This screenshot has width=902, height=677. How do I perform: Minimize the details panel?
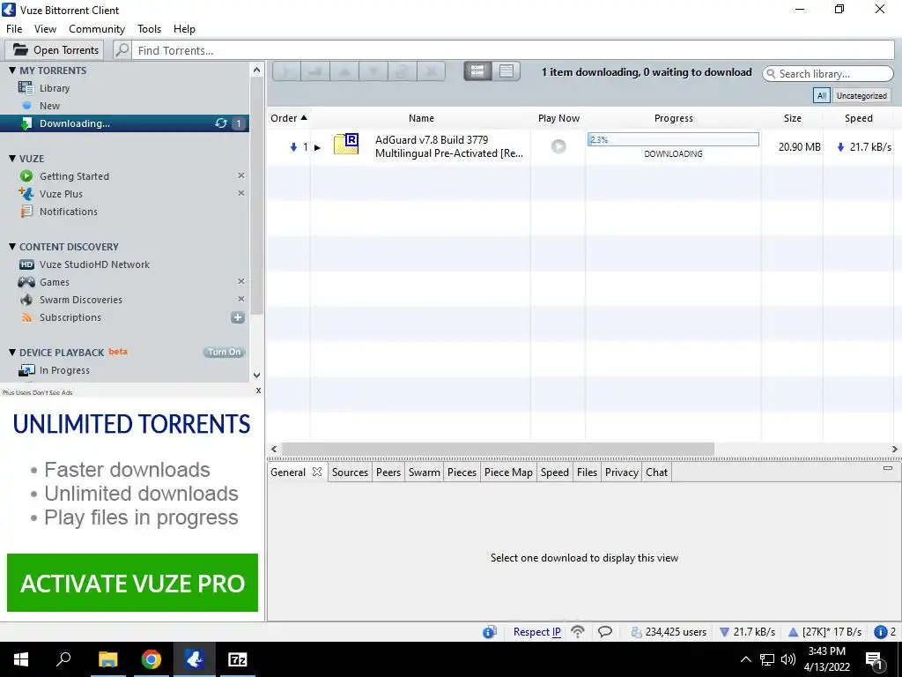coord(888,468)
